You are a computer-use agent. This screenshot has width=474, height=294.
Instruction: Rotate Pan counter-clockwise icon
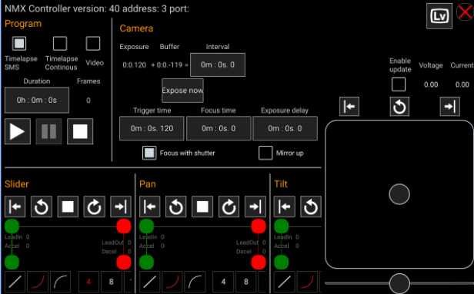[x=176, y=206]
